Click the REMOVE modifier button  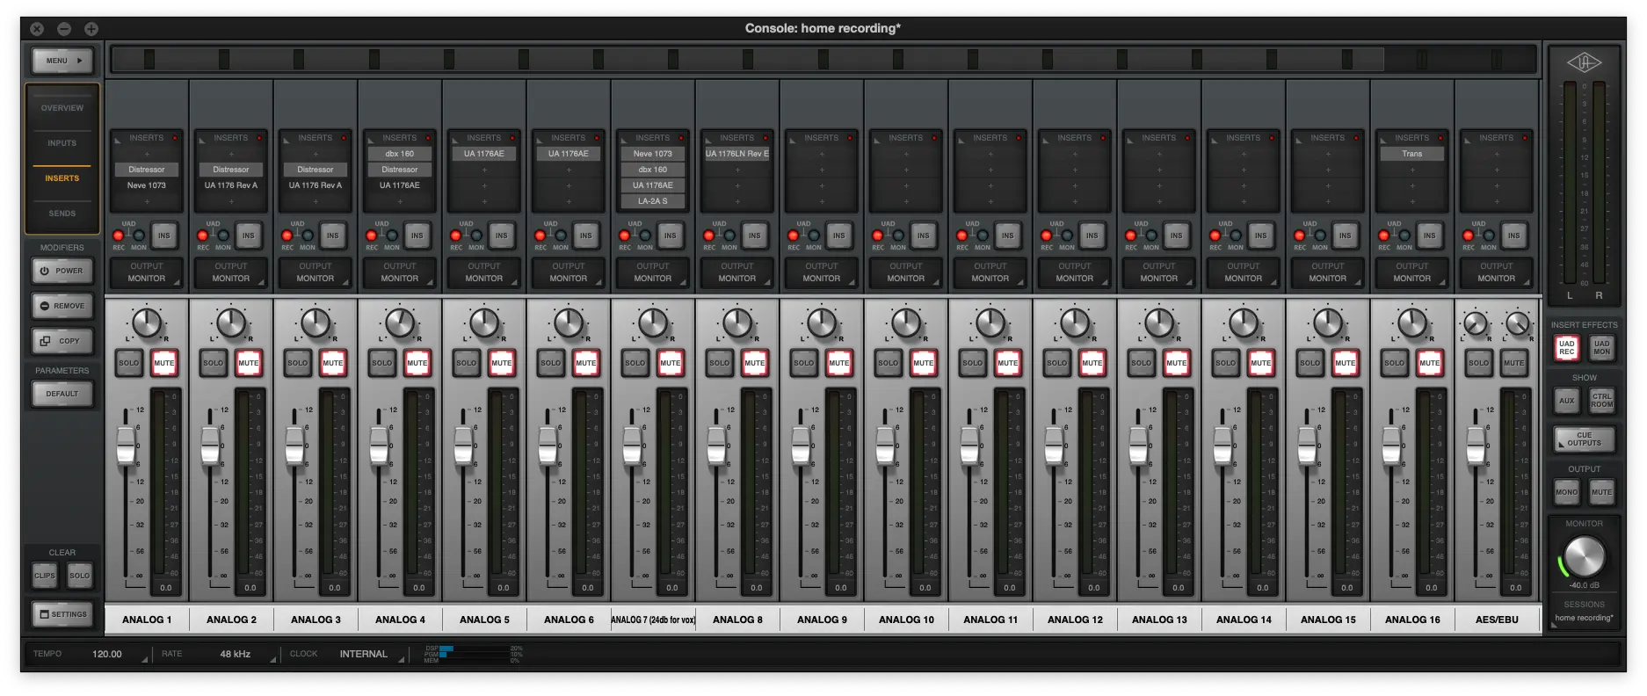62,306
